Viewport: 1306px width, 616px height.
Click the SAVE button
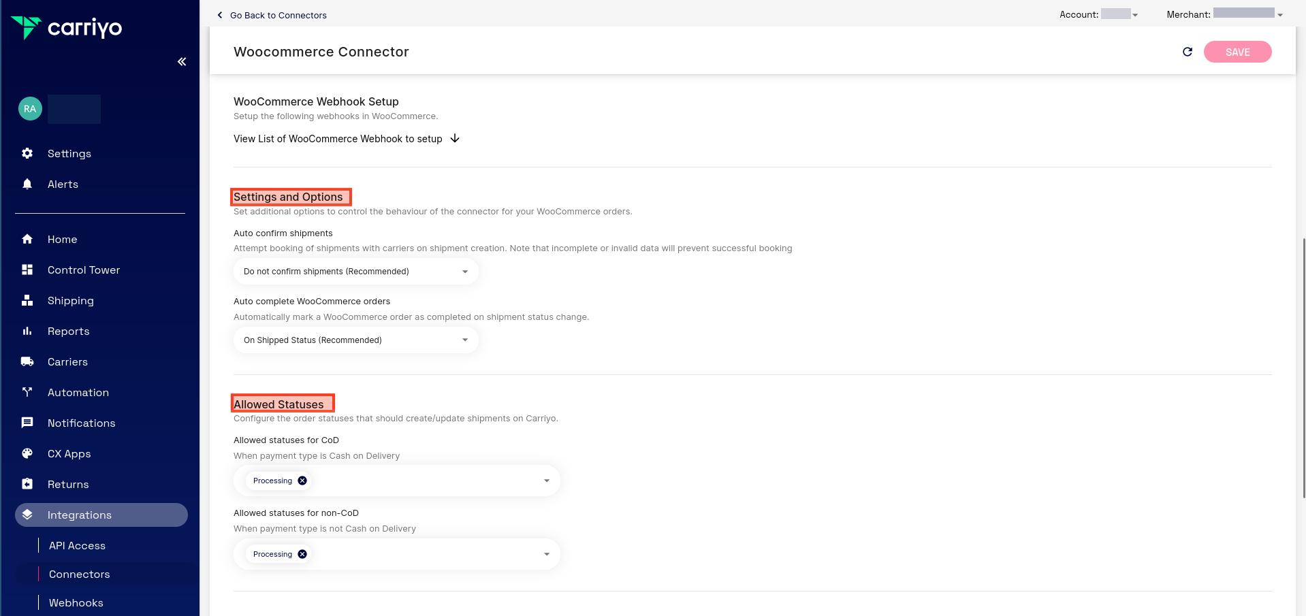(x=1237, y=52)
